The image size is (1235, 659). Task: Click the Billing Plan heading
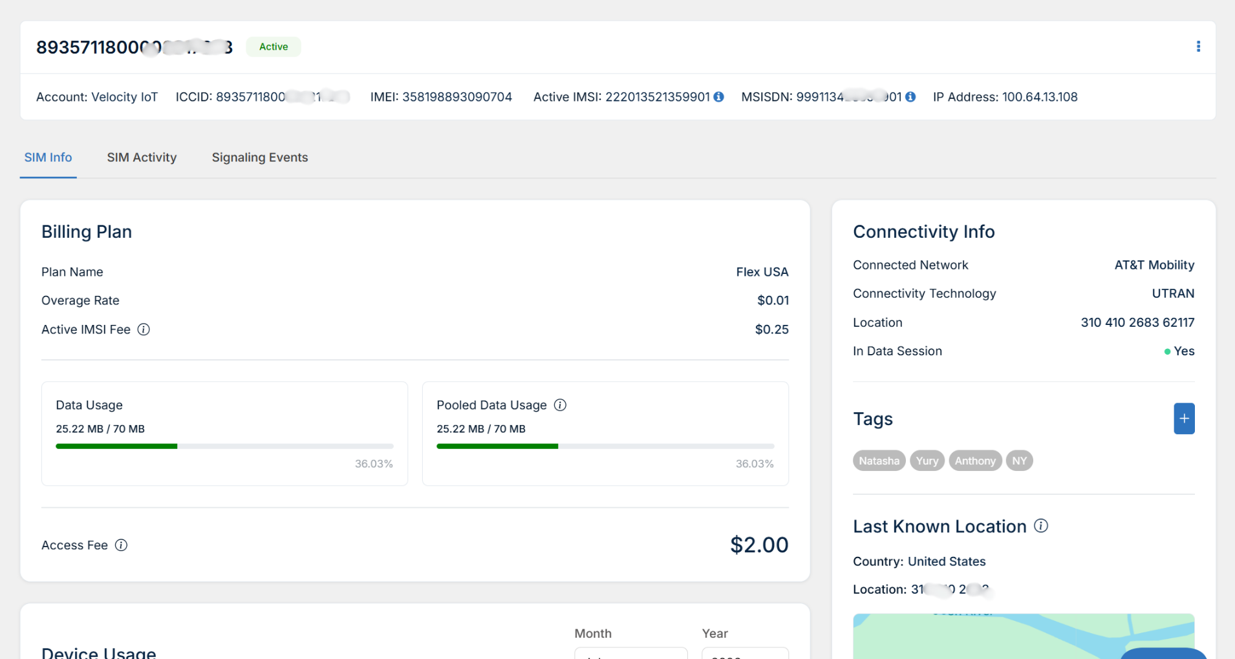pos(87,232)
